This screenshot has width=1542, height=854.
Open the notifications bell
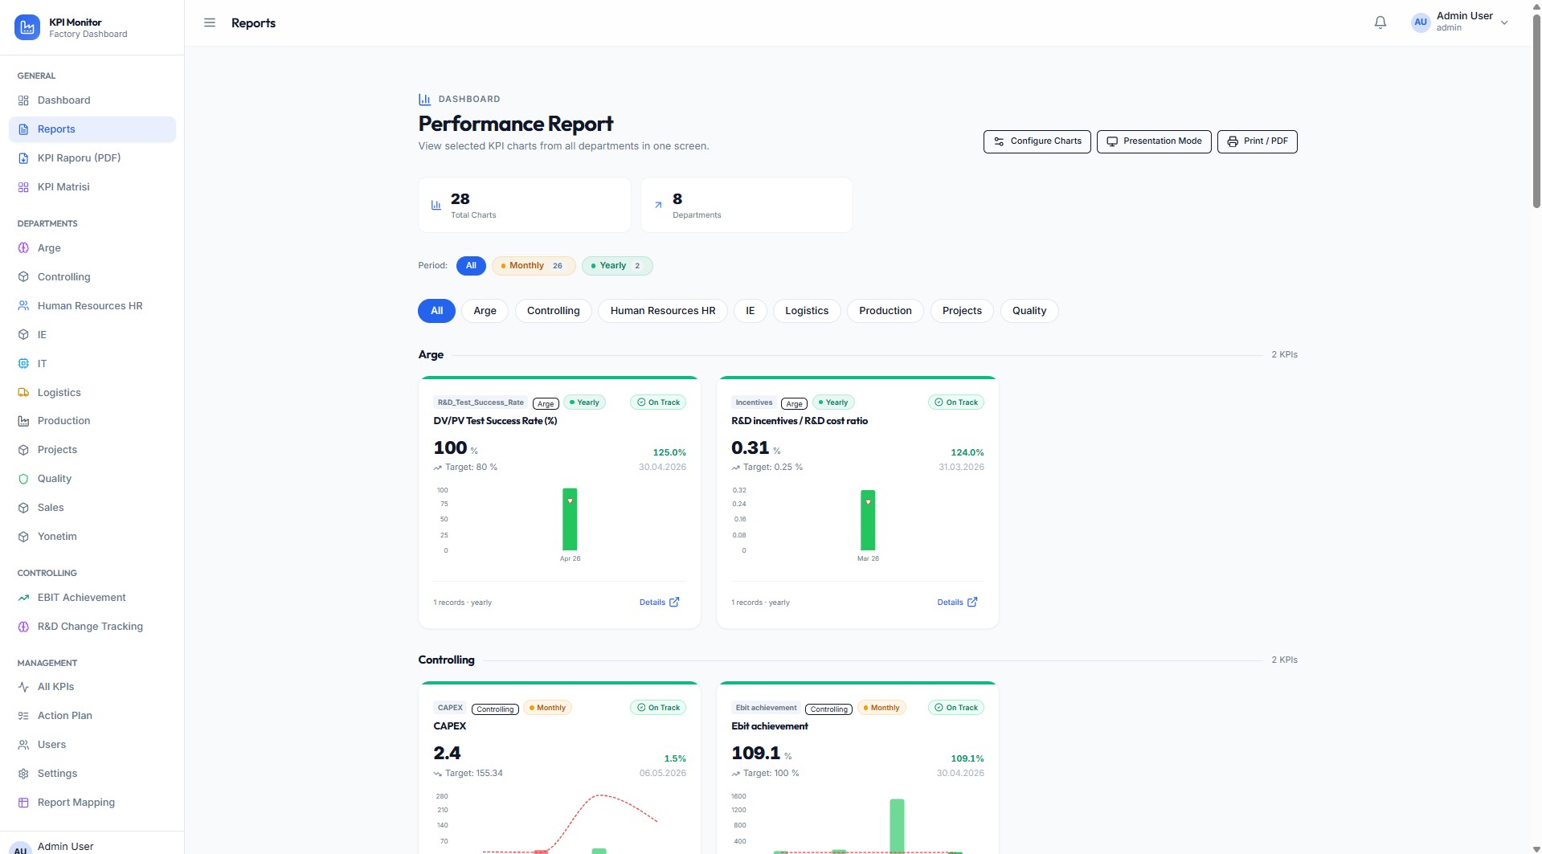click(x=1380, y=22)
